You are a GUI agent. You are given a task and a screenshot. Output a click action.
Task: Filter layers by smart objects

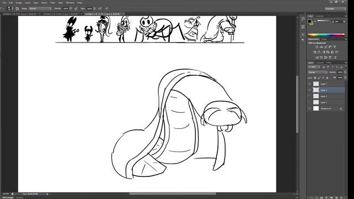pos(341,67)
